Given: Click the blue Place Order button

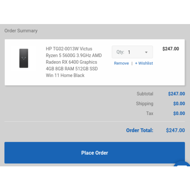Looking at the screenshot, I should tap(95, 153).
